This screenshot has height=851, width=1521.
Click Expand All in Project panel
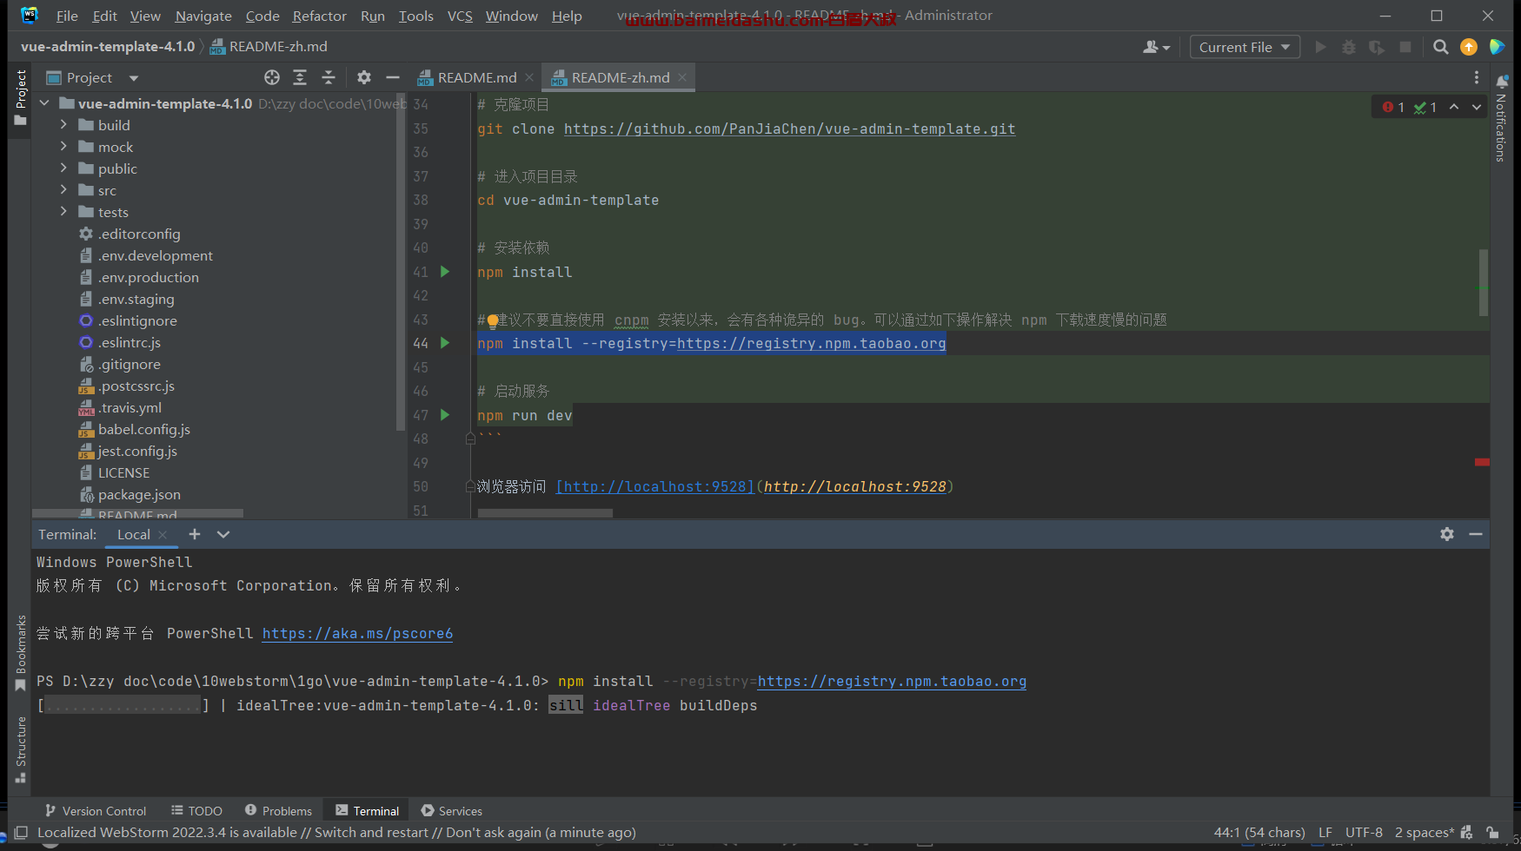pyautogui.click(x=300, y=77)
